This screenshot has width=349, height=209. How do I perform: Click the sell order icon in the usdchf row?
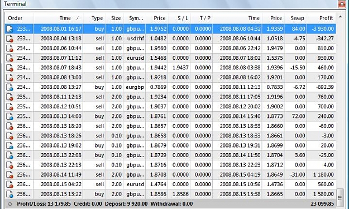[9, 39]
